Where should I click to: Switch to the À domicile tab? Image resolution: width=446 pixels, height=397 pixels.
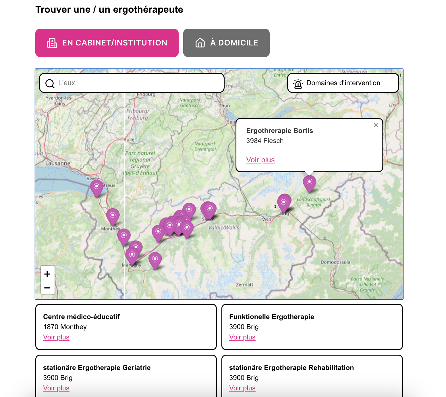point(226,43)
